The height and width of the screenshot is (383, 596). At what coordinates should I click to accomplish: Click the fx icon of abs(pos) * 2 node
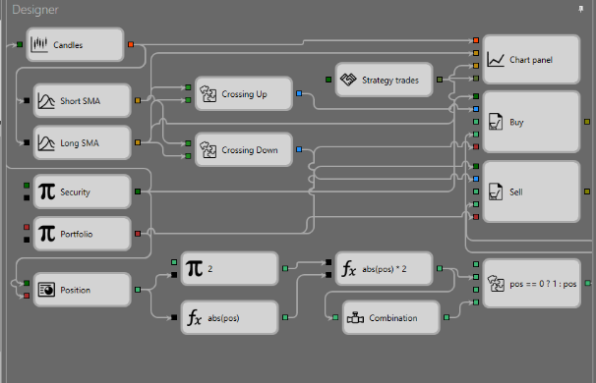pyautogui.click(x=349, y=268)
